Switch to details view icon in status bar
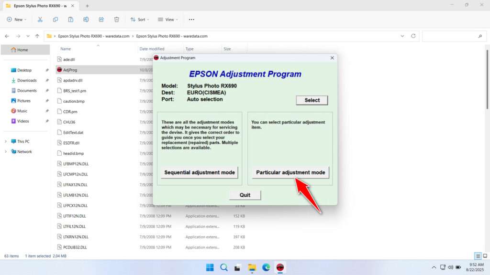Image resolution: width=490 pixels, height=275 pixels. click(478, 256)
